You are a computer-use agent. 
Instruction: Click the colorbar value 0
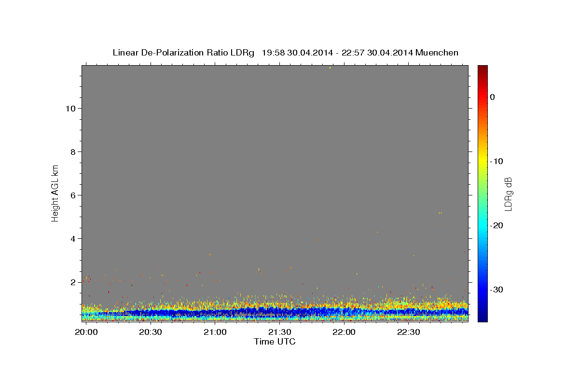pyautogui.click(x=493, y=97)
